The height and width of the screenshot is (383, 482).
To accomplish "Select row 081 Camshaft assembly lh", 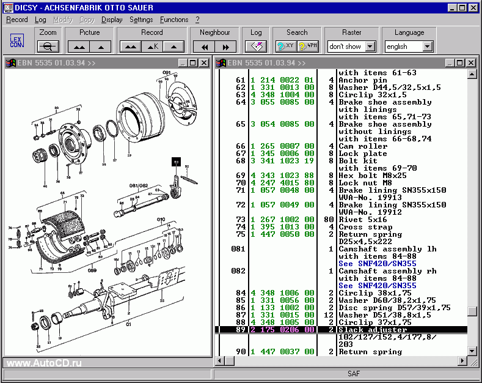I will tap(341, 249).
